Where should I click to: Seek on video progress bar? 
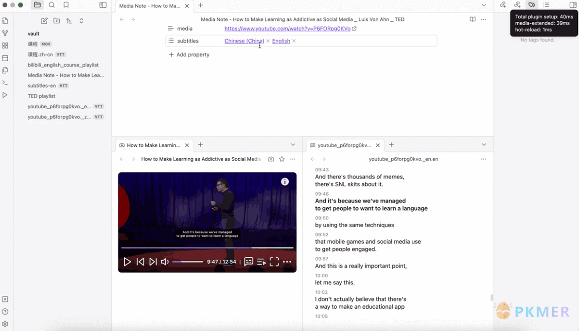point(207,248)
